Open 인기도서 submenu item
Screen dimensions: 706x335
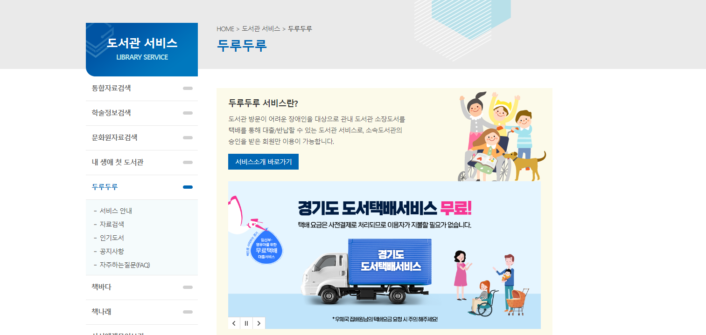pyautogui.click(x=112, y=238)
